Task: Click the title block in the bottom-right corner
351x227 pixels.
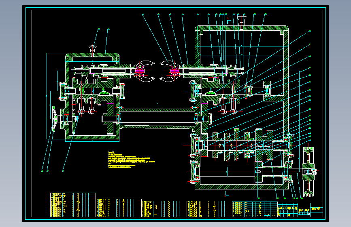Action: coord(300,210)
